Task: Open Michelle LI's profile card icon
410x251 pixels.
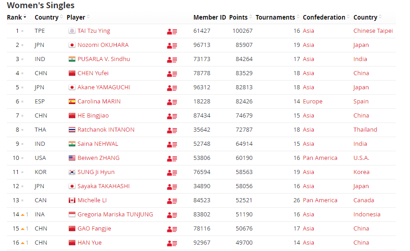Action: (172, 201)
